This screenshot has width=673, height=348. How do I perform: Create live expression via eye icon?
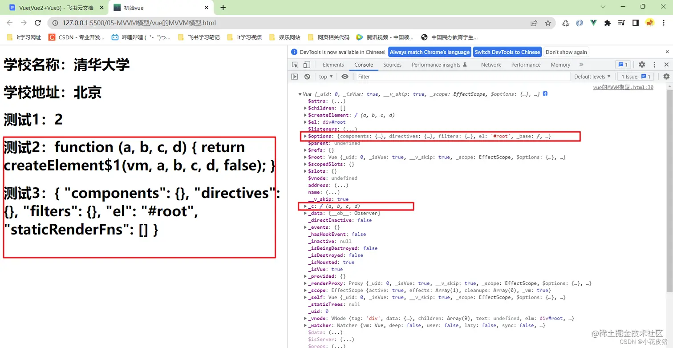tap(345, 77)
